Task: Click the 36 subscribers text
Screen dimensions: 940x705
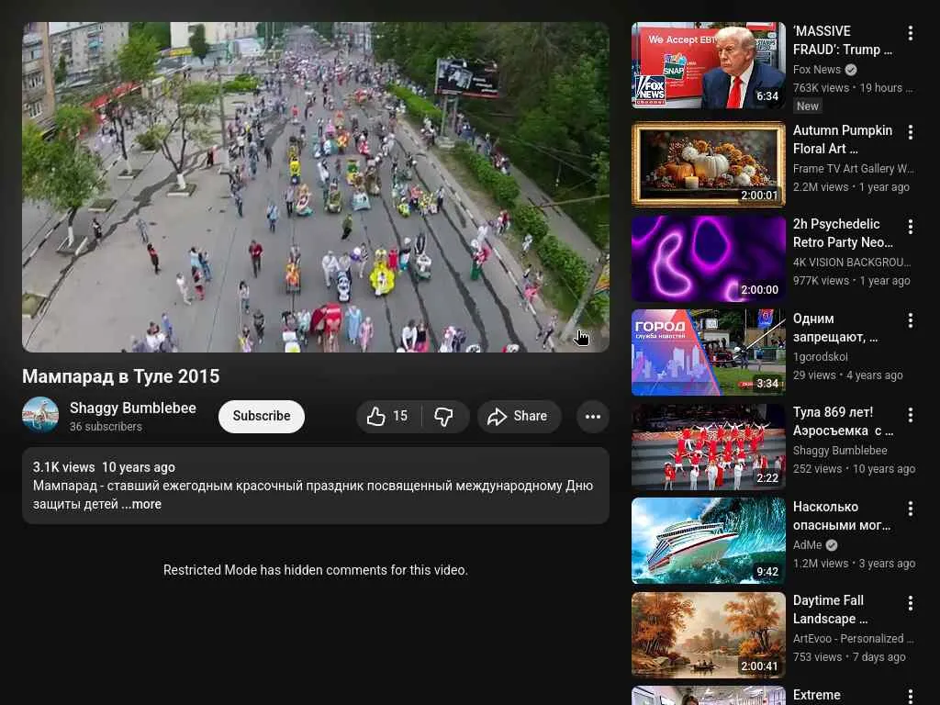Action: click(x=106, y=427)
